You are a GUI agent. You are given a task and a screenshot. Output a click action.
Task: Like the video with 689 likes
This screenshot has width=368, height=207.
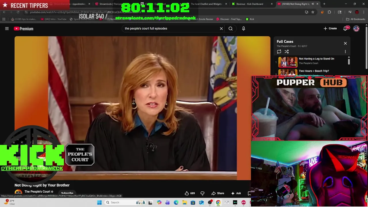(189, 193)
